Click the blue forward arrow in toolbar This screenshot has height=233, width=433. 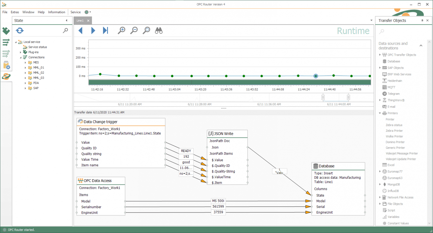93,30
